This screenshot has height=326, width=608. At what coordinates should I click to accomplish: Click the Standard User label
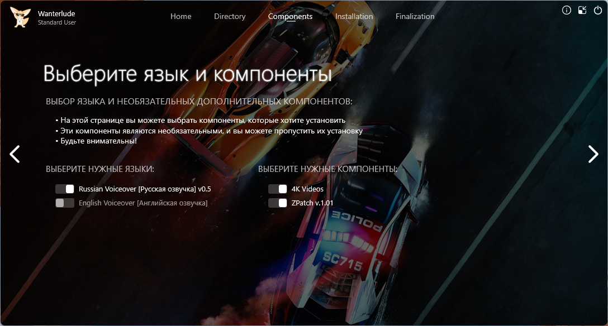click(57, 22)
